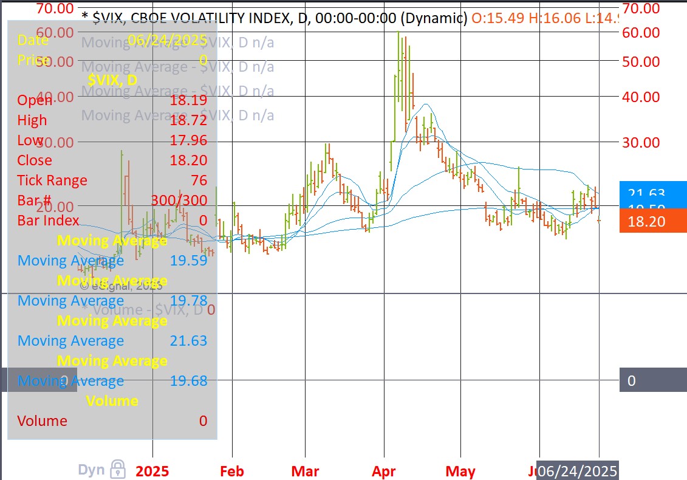687x480 pixels.
Task: Click the 40.00 label on the right price axis
Action: pyautogui.click(x=641, y=97)
